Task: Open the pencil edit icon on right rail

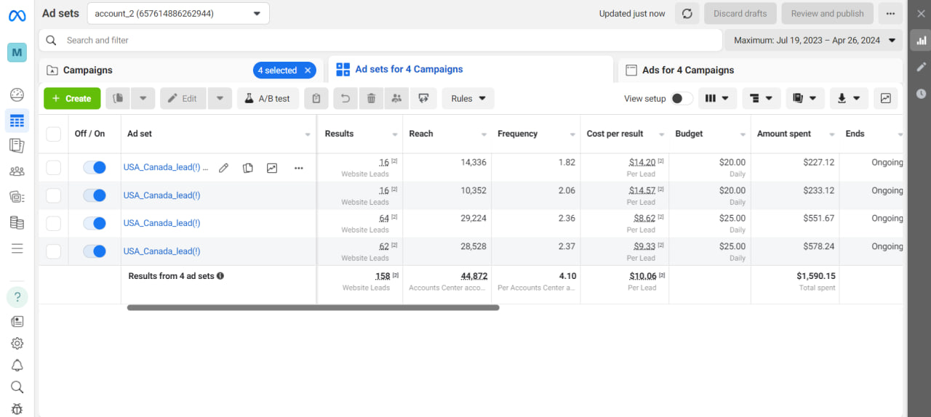Action: [x=922, y=67]
